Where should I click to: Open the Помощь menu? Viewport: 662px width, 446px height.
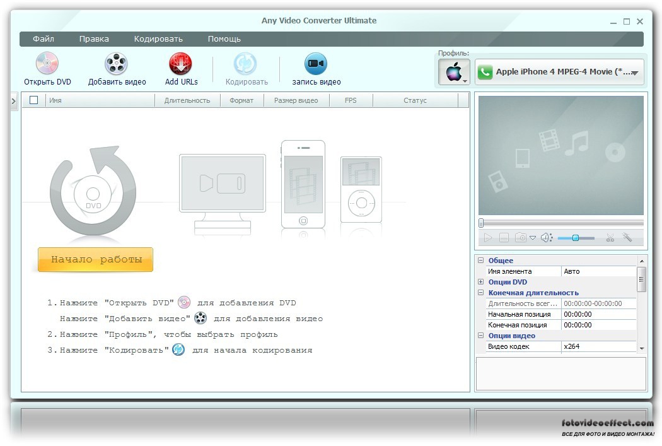(224, 39)
